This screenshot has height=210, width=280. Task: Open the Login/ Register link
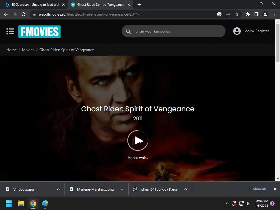[x=256, y=31]
